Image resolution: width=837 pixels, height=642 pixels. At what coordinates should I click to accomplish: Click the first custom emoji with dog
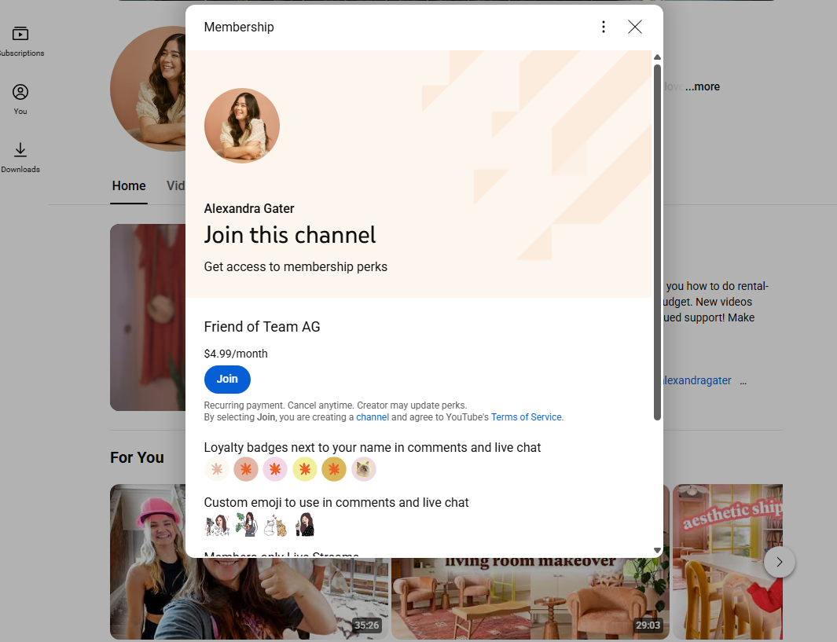coord(217,525)
